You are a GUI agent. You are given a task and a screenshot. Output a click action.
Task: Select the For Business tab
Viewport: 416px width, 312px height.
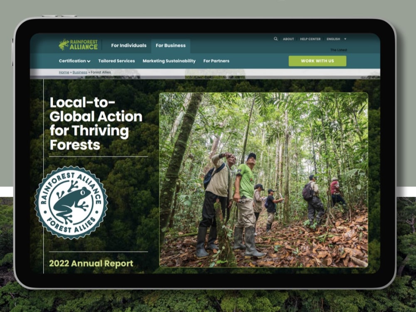(x=171, y=46)
